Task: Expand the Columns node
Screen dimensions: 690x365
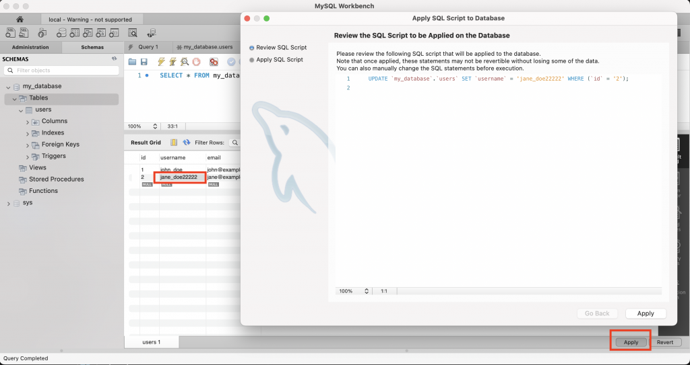Action: pyautogui.click(x=27, y=122)
